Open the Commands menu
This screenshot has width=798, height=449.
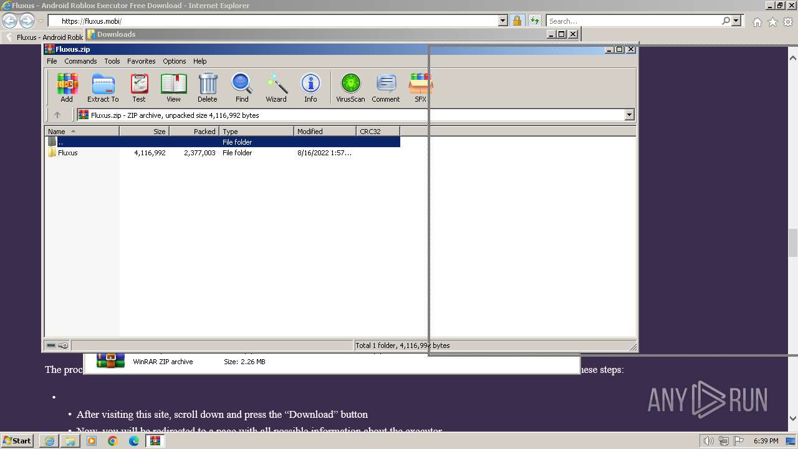point(80,61)
